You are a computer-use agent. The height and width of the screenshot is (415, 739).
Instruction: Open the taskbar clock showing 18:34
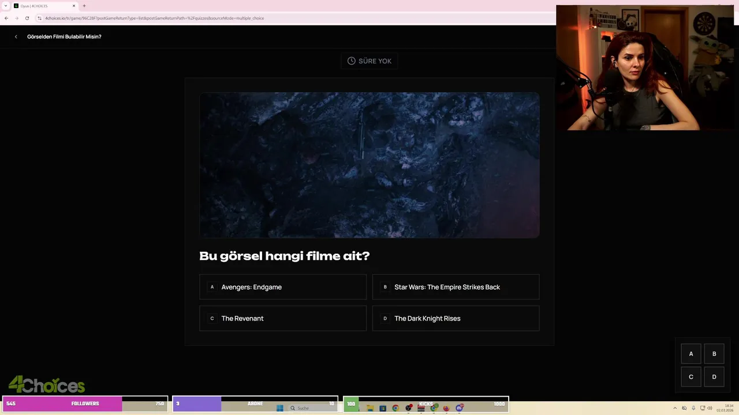pos(725,408)
